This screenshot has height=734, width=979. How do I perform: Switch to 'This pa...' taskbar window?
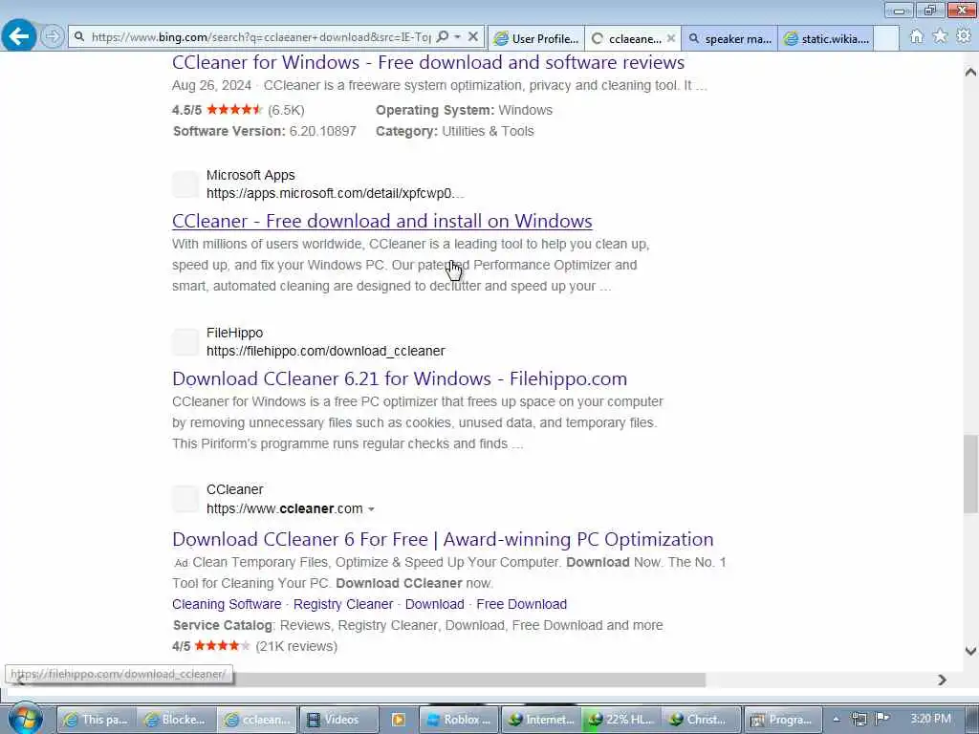(x=97, y=720)
